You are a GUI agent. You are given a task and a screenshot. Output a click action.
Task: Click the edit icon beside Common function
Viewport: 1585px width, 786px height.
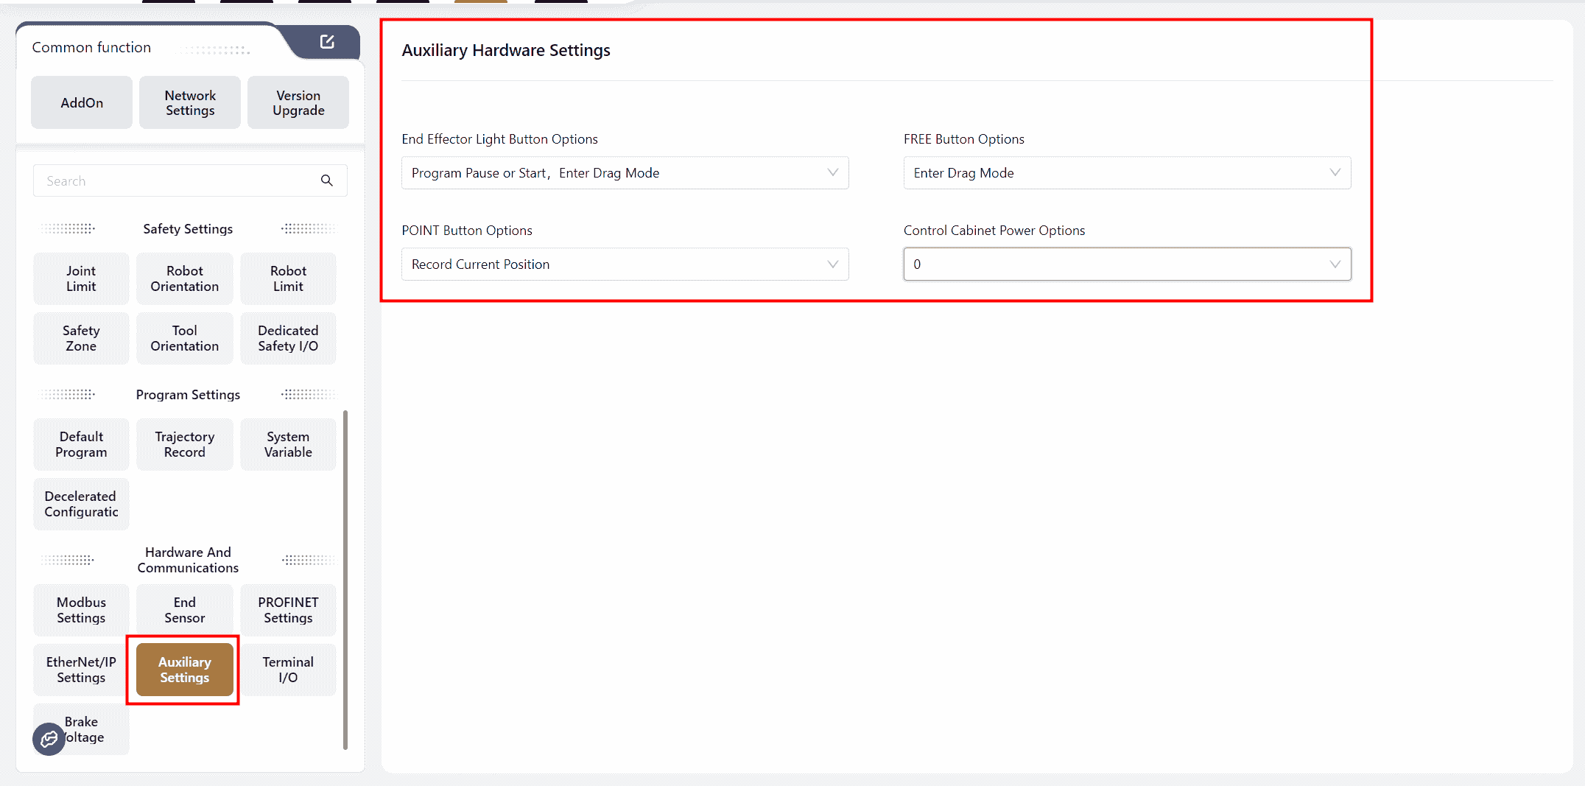327,42
